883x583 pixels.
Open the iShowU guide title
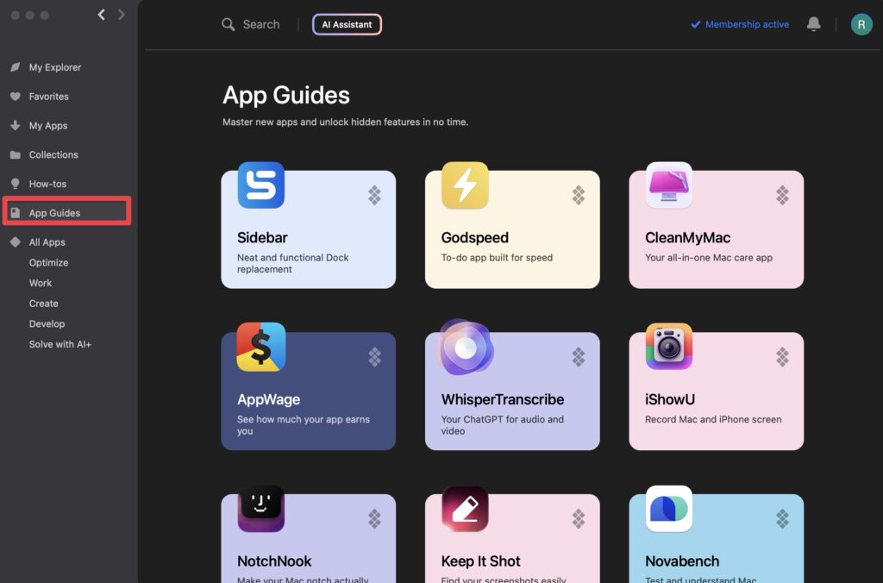click(x=670, y=399)
